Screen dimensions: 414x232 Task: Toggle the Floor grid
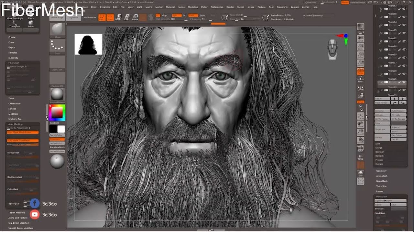click(360, 80)
